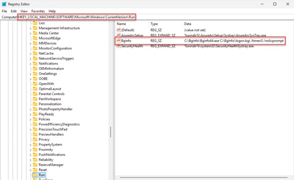
Task: Select the Parental Controls folder icon
Action: [35, 94]
